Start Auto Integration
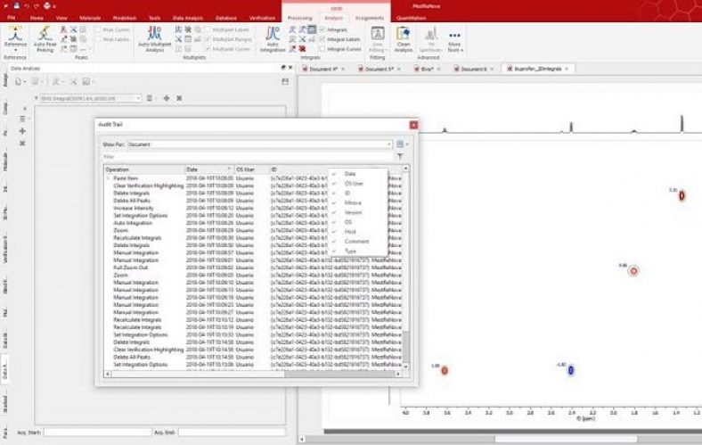Image resolution: width=702 pixels, height=445 pixels. pos(273,39)
